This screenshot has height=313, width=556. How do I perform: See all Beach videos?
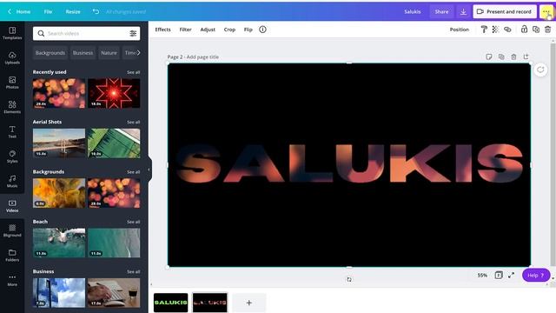click(x=133, y=222)
